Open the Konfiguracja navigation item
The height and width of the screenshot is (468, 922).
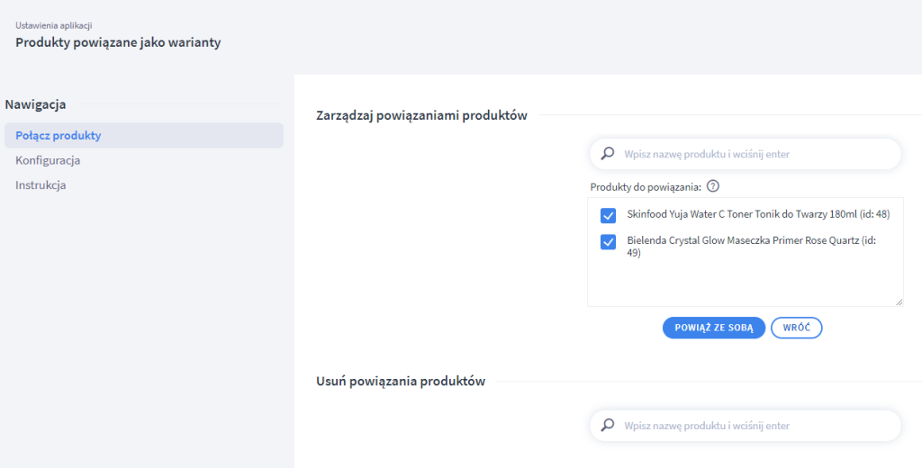[x=48, y=160]
